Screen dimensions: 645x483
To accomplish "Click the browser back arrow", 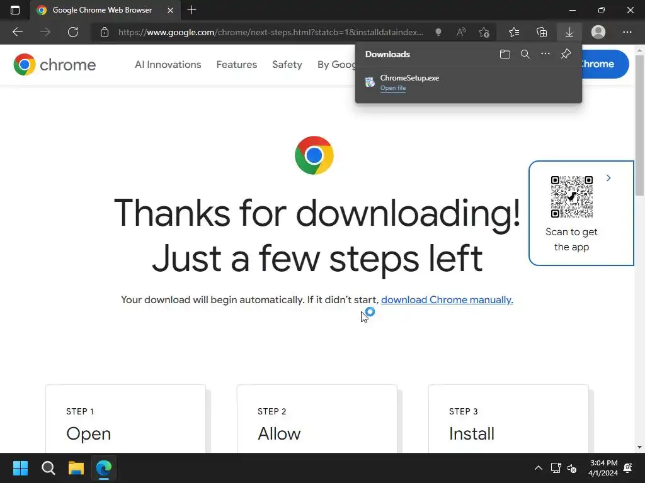I will (x=18, y=32).
